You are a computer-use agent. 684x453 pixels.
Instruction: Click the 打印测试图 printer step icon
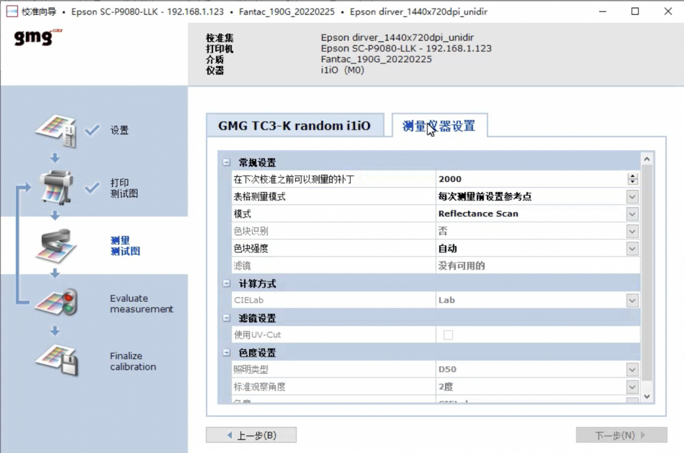pos(55,187)
